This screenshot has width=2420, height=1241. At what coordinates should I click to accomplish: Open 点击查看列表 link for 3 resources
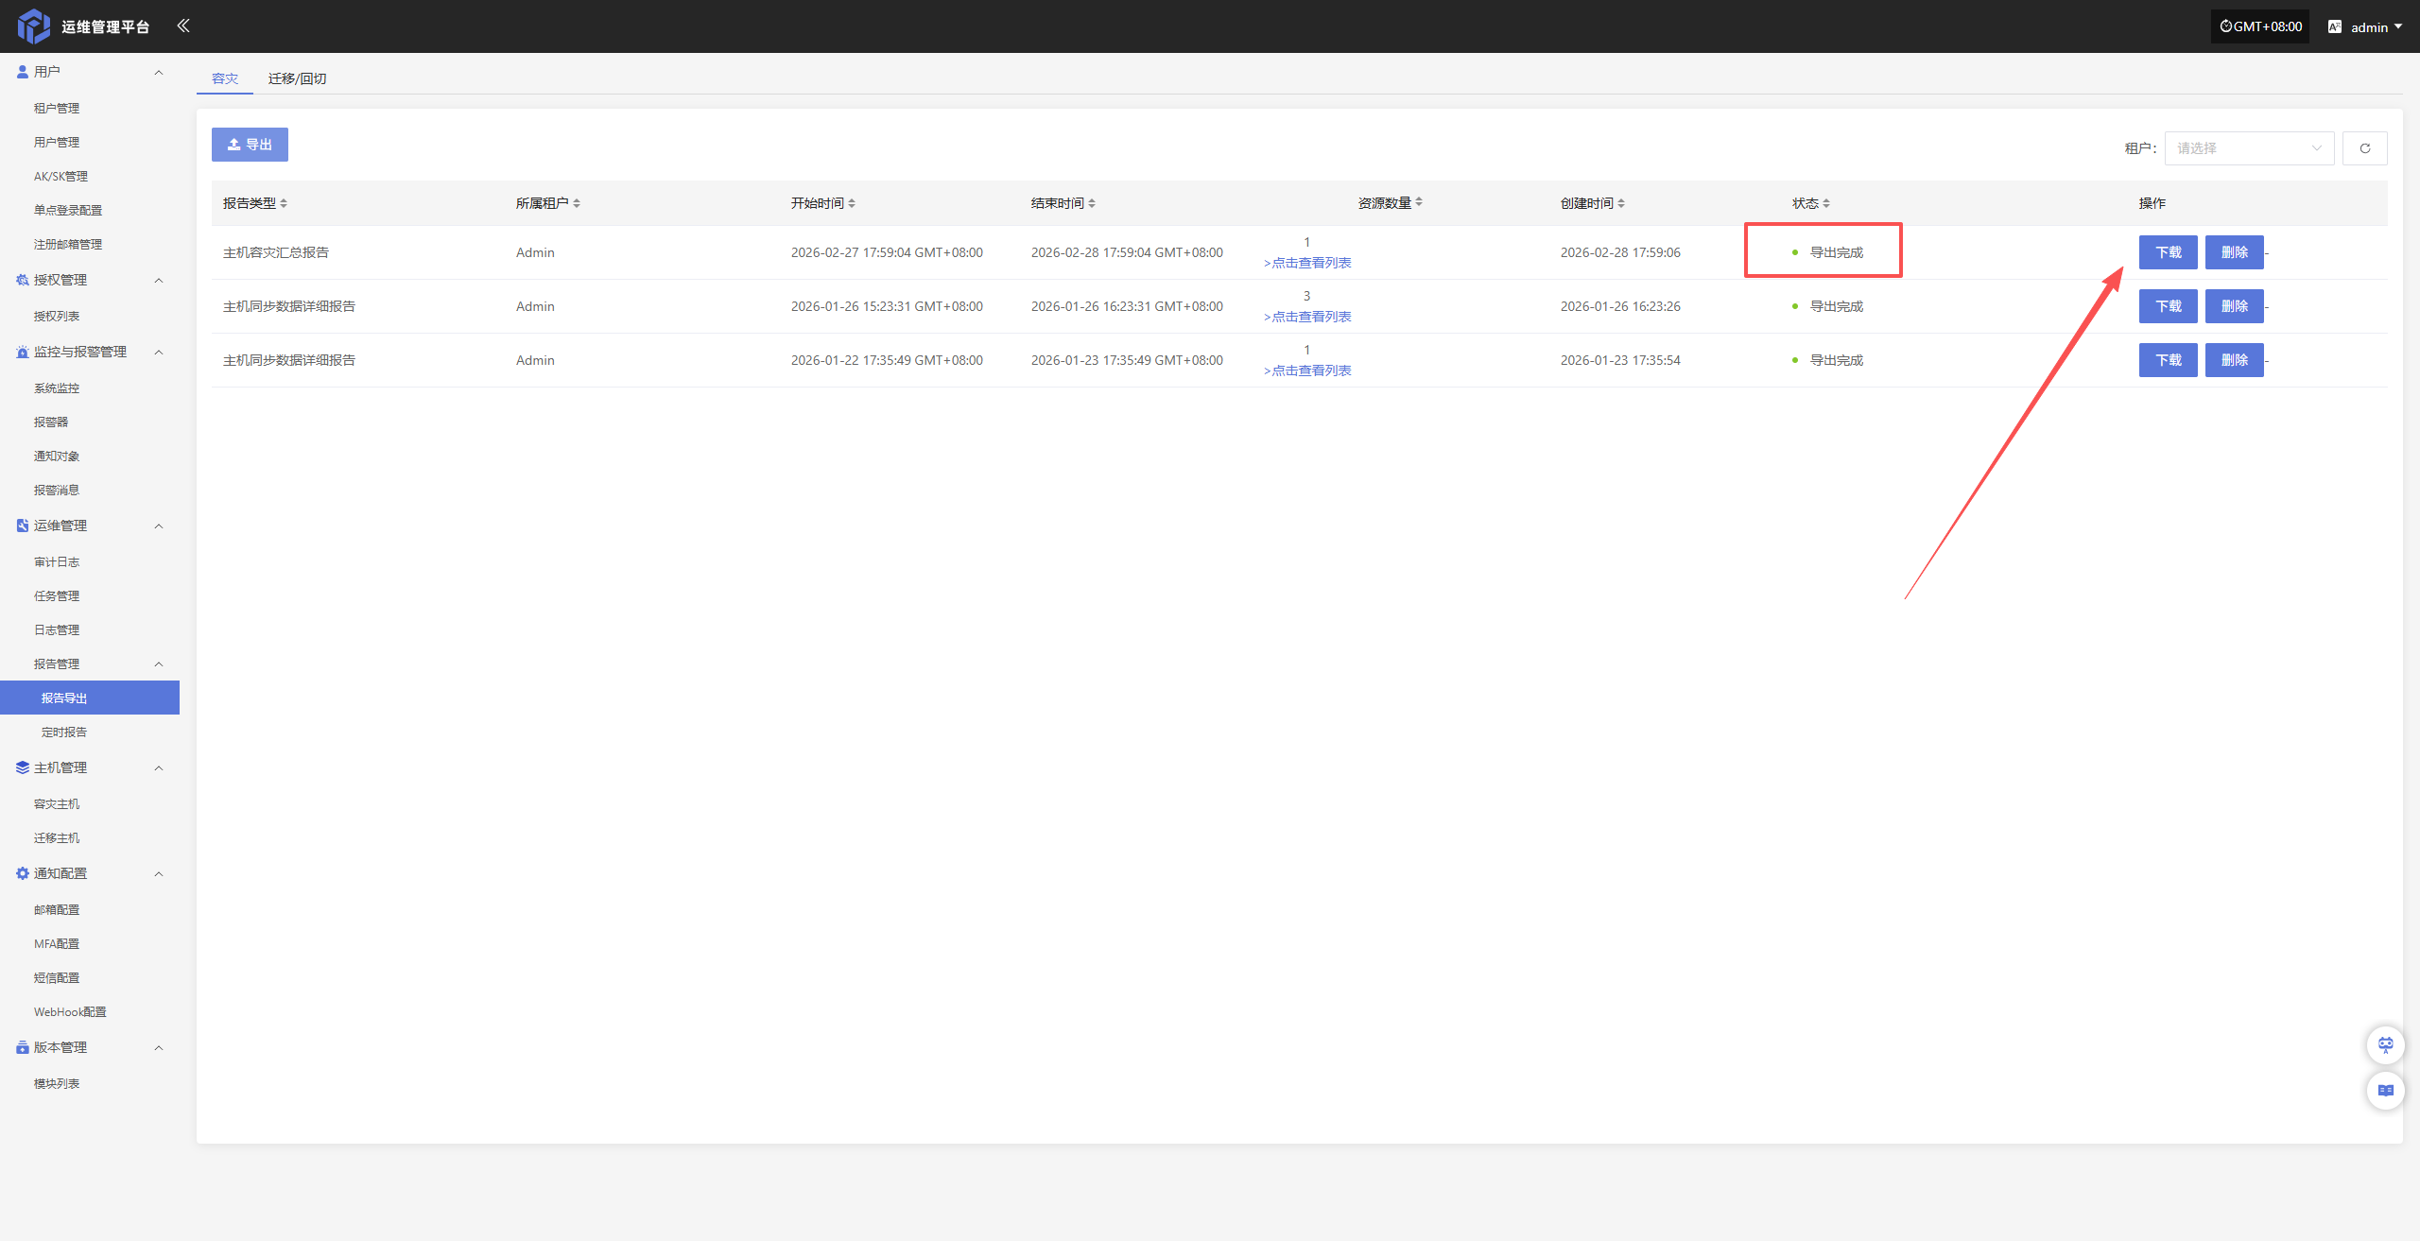pos(1308,317)
